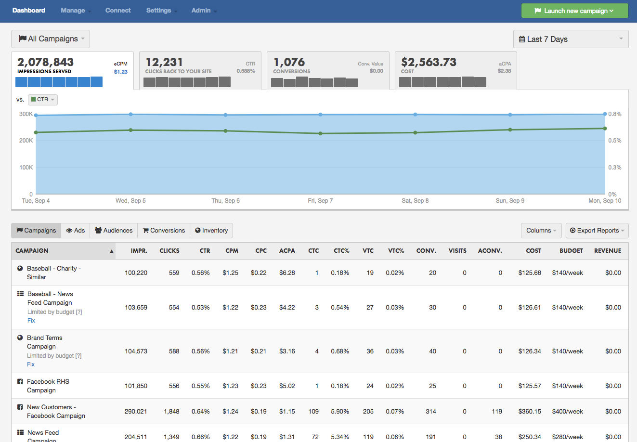
Task: Click Facebook icon beside Facebook RHS Campaign
Action: (x=20, y=381)
